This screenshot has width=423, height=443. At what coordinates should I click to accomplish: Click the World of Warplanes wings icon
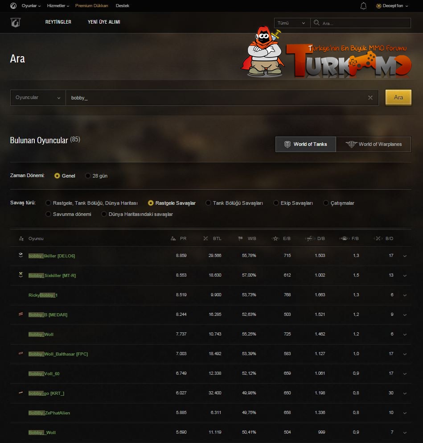[351, 145]
